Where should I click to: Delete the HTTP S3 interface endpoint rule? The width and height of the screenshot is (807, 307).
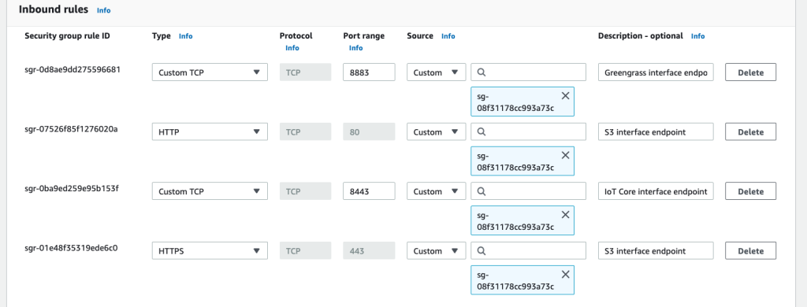pos(750,131)
